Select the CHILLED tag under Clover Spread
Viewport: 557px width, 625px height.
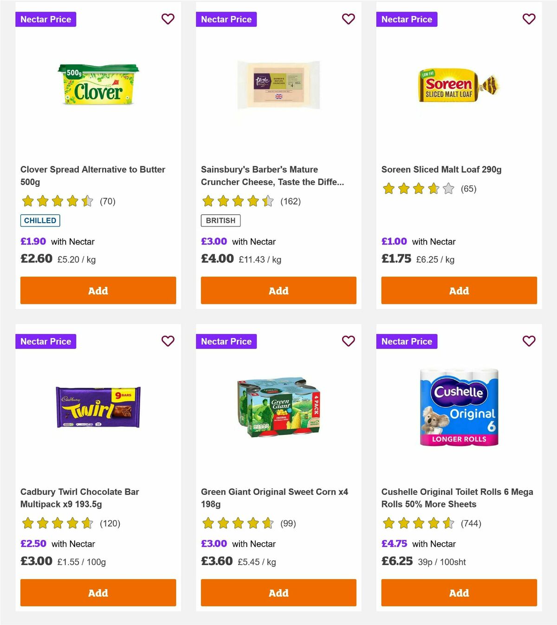pyautogui.click(x=40, y=220)
